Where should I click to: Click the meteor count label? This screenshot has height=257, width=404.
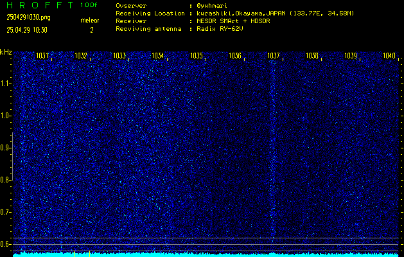(90, 21)
